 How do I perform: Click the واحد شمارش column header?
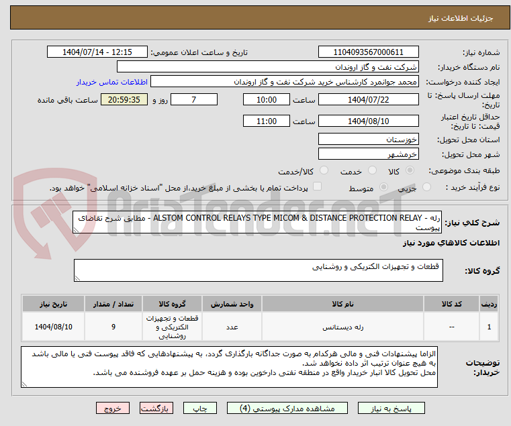tap(232, 304)
